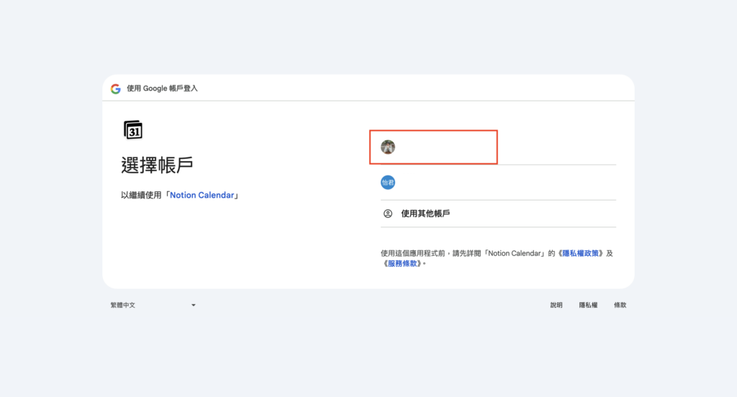This screenshot has width=737, height=397.
Task: Click the 選擇帳戶 heading
Action: click(157, 165)
